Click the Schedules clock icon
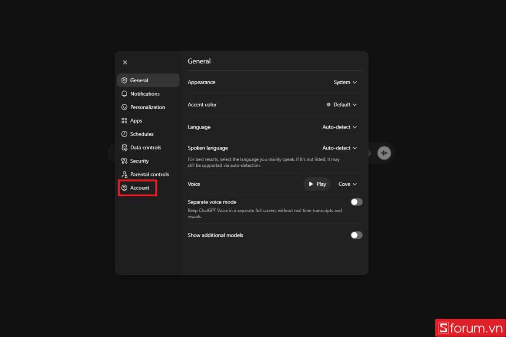506x337 pixels. coord(124,134)
